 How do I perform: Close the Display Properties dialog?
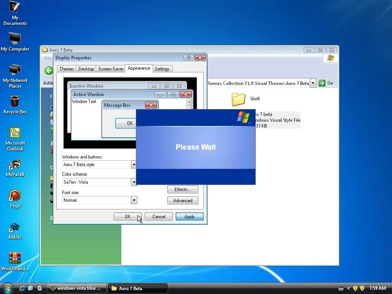(200, 58)
